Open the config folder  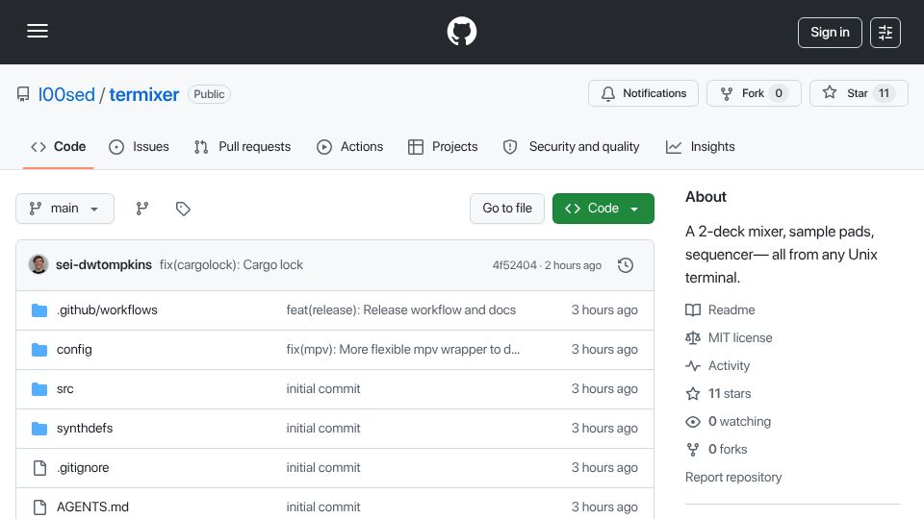[74, 350]
